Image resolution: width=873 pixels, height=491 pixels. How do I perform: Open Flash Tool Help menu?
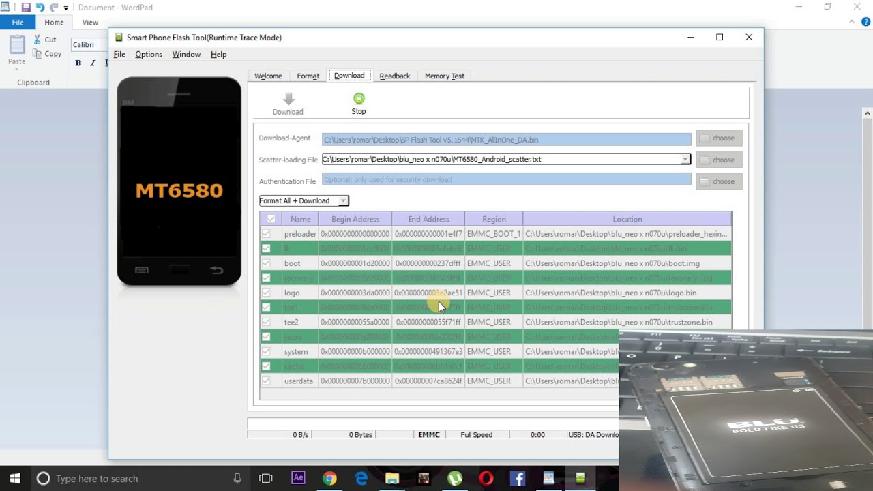click(218, 55)
